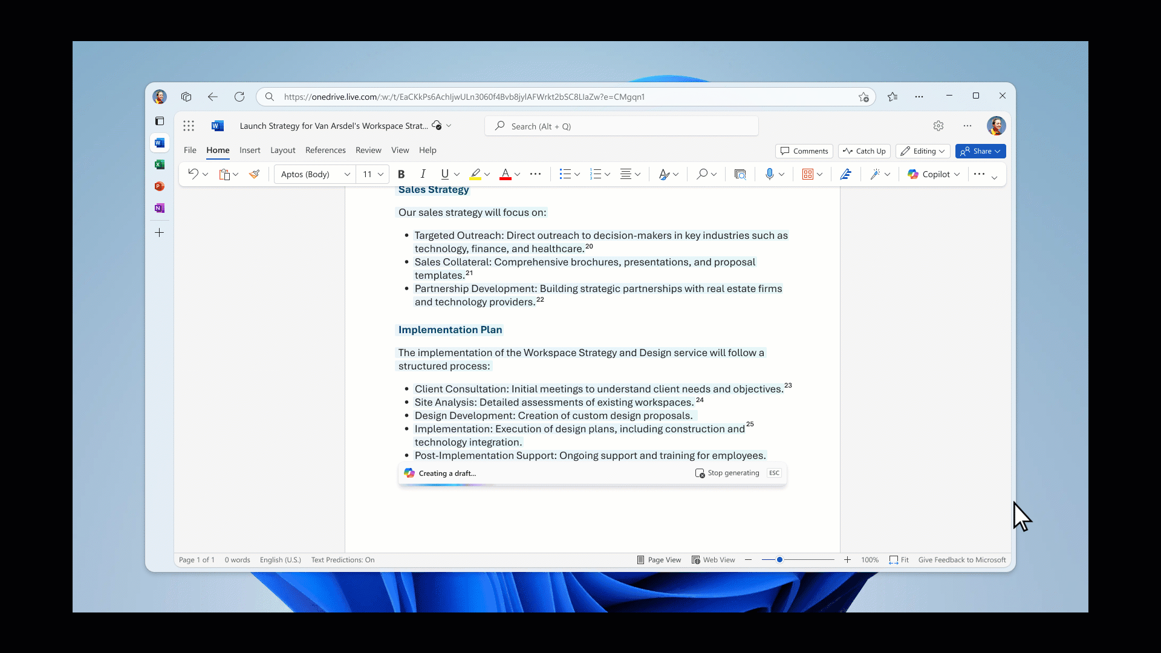The height and width of the screenshot is (653, 1161).
Task: Switch to the View tab
Action: point(400,150)
